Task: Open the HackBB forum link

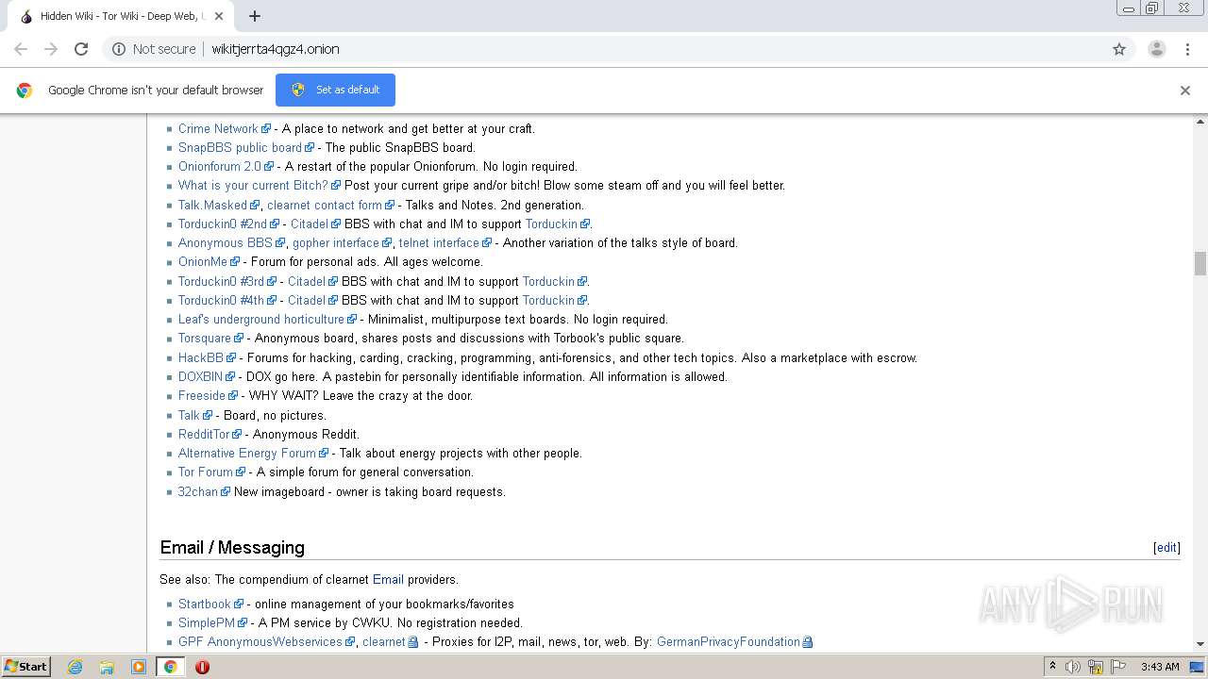Action: tap(201, 357)
